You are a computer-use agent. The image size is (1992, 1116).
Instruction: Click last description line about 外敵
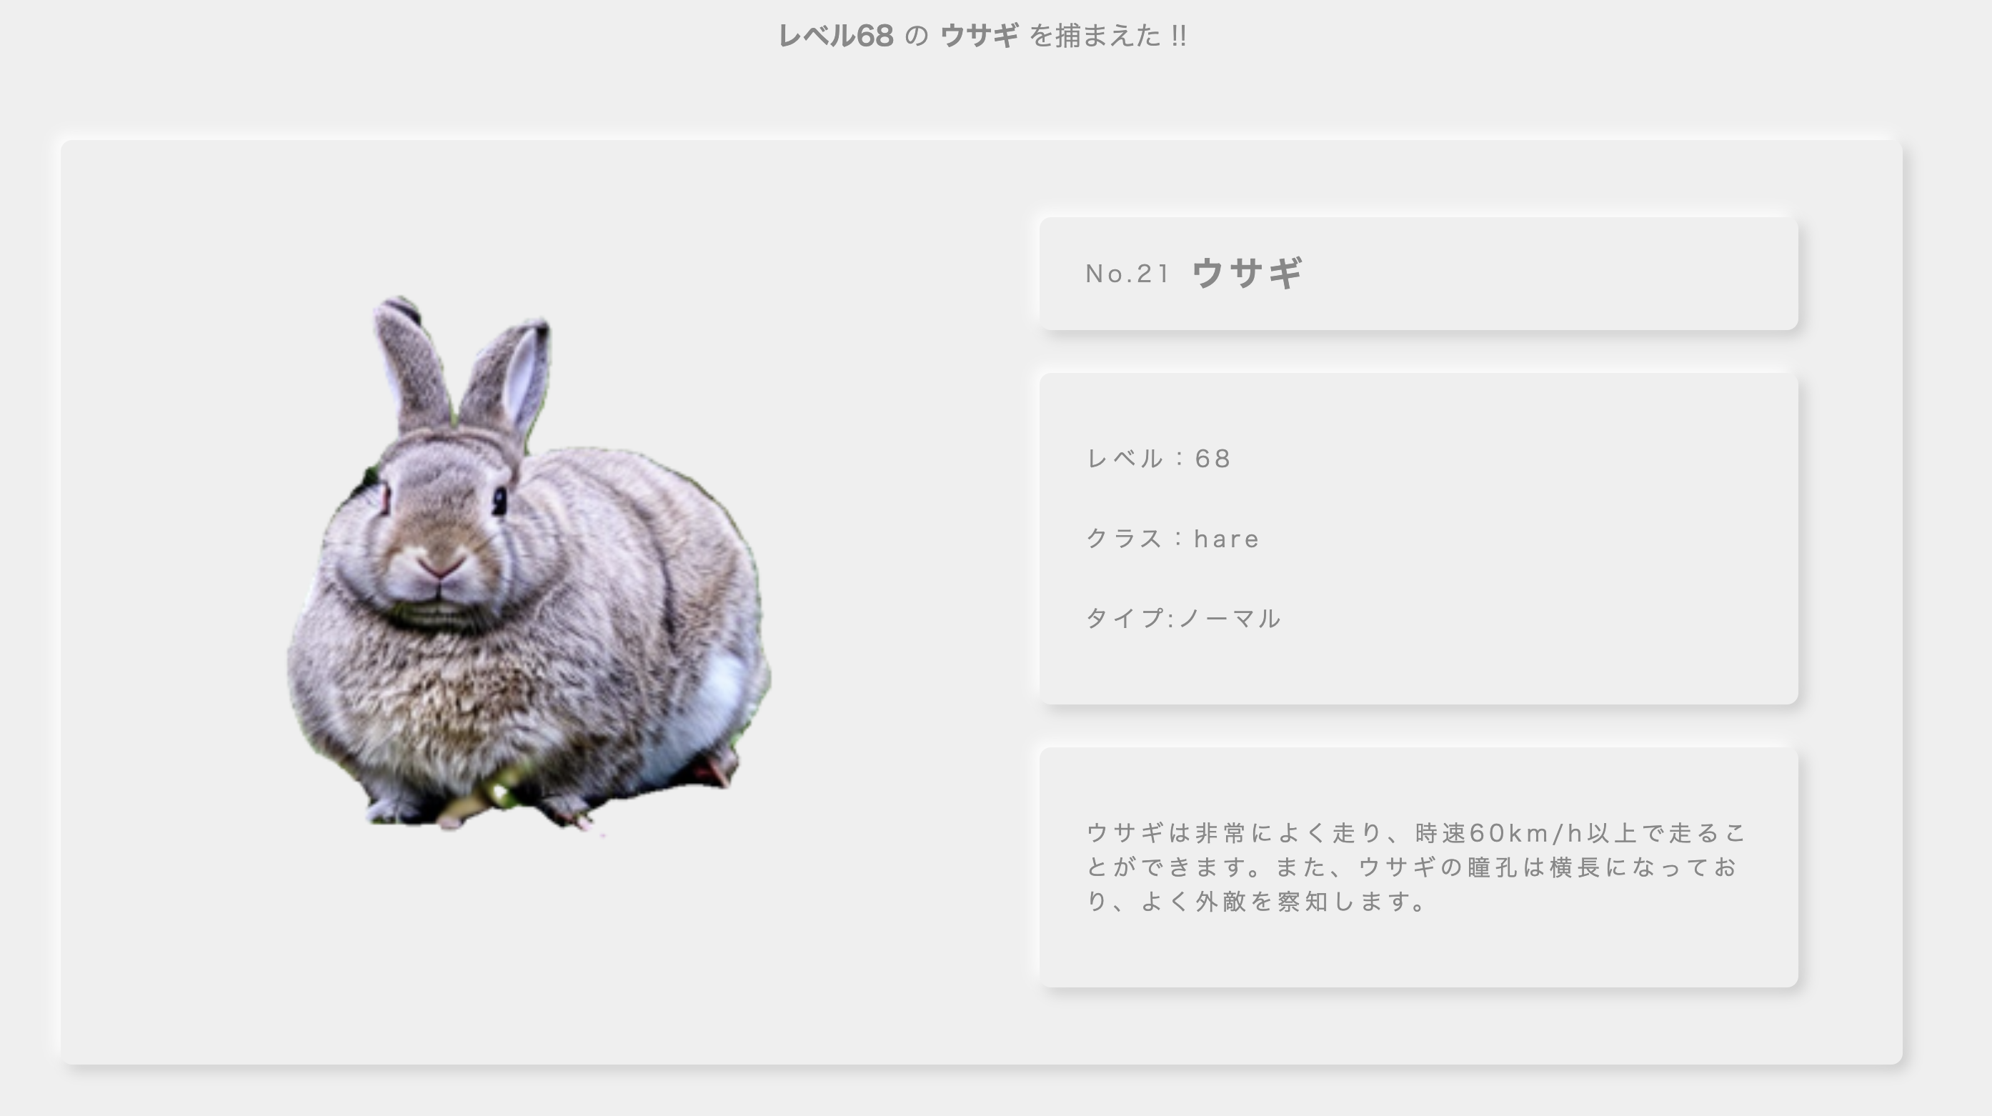[x=1257, y=901]
